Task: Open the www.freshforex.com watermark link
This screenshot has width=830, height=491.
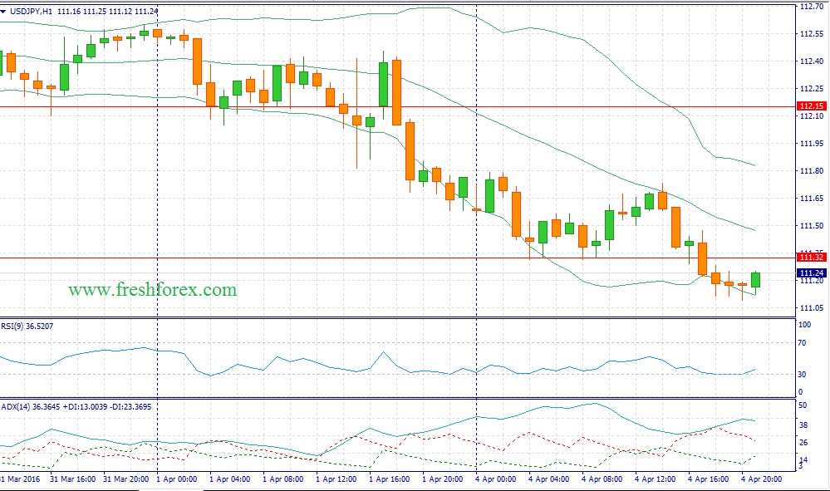Action: [152, 290]
